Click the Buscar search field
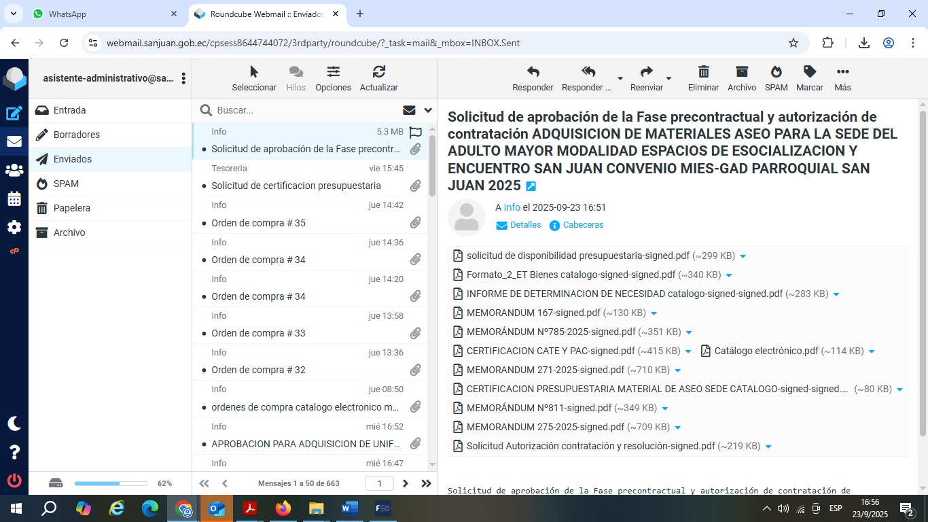Viewport: 928px width, 522px height. pyautogui.click(x=306, y=110)
